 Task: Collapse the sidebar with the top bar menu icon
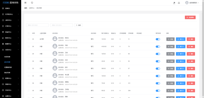[25, 3]
